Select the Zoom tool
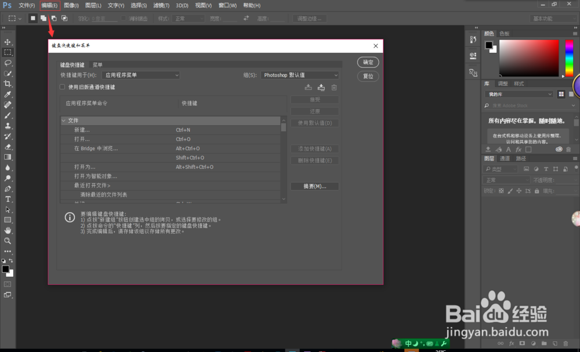This screenshot has width=580, height=352. pos(8,241)
